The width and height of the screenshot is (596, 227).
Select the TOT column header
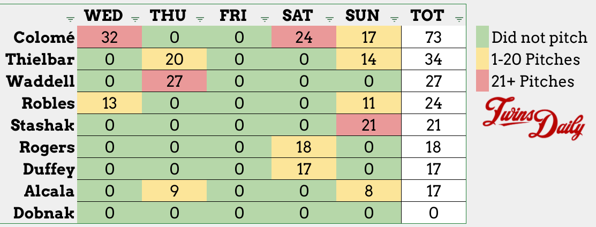point(428,16)
